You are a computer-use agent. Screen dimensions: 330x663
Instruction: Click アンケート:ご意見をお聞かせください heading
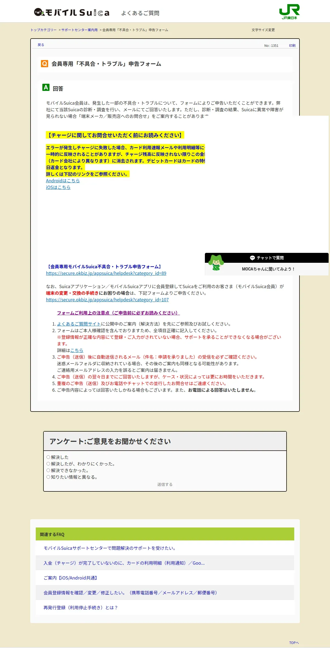point(110,441)
